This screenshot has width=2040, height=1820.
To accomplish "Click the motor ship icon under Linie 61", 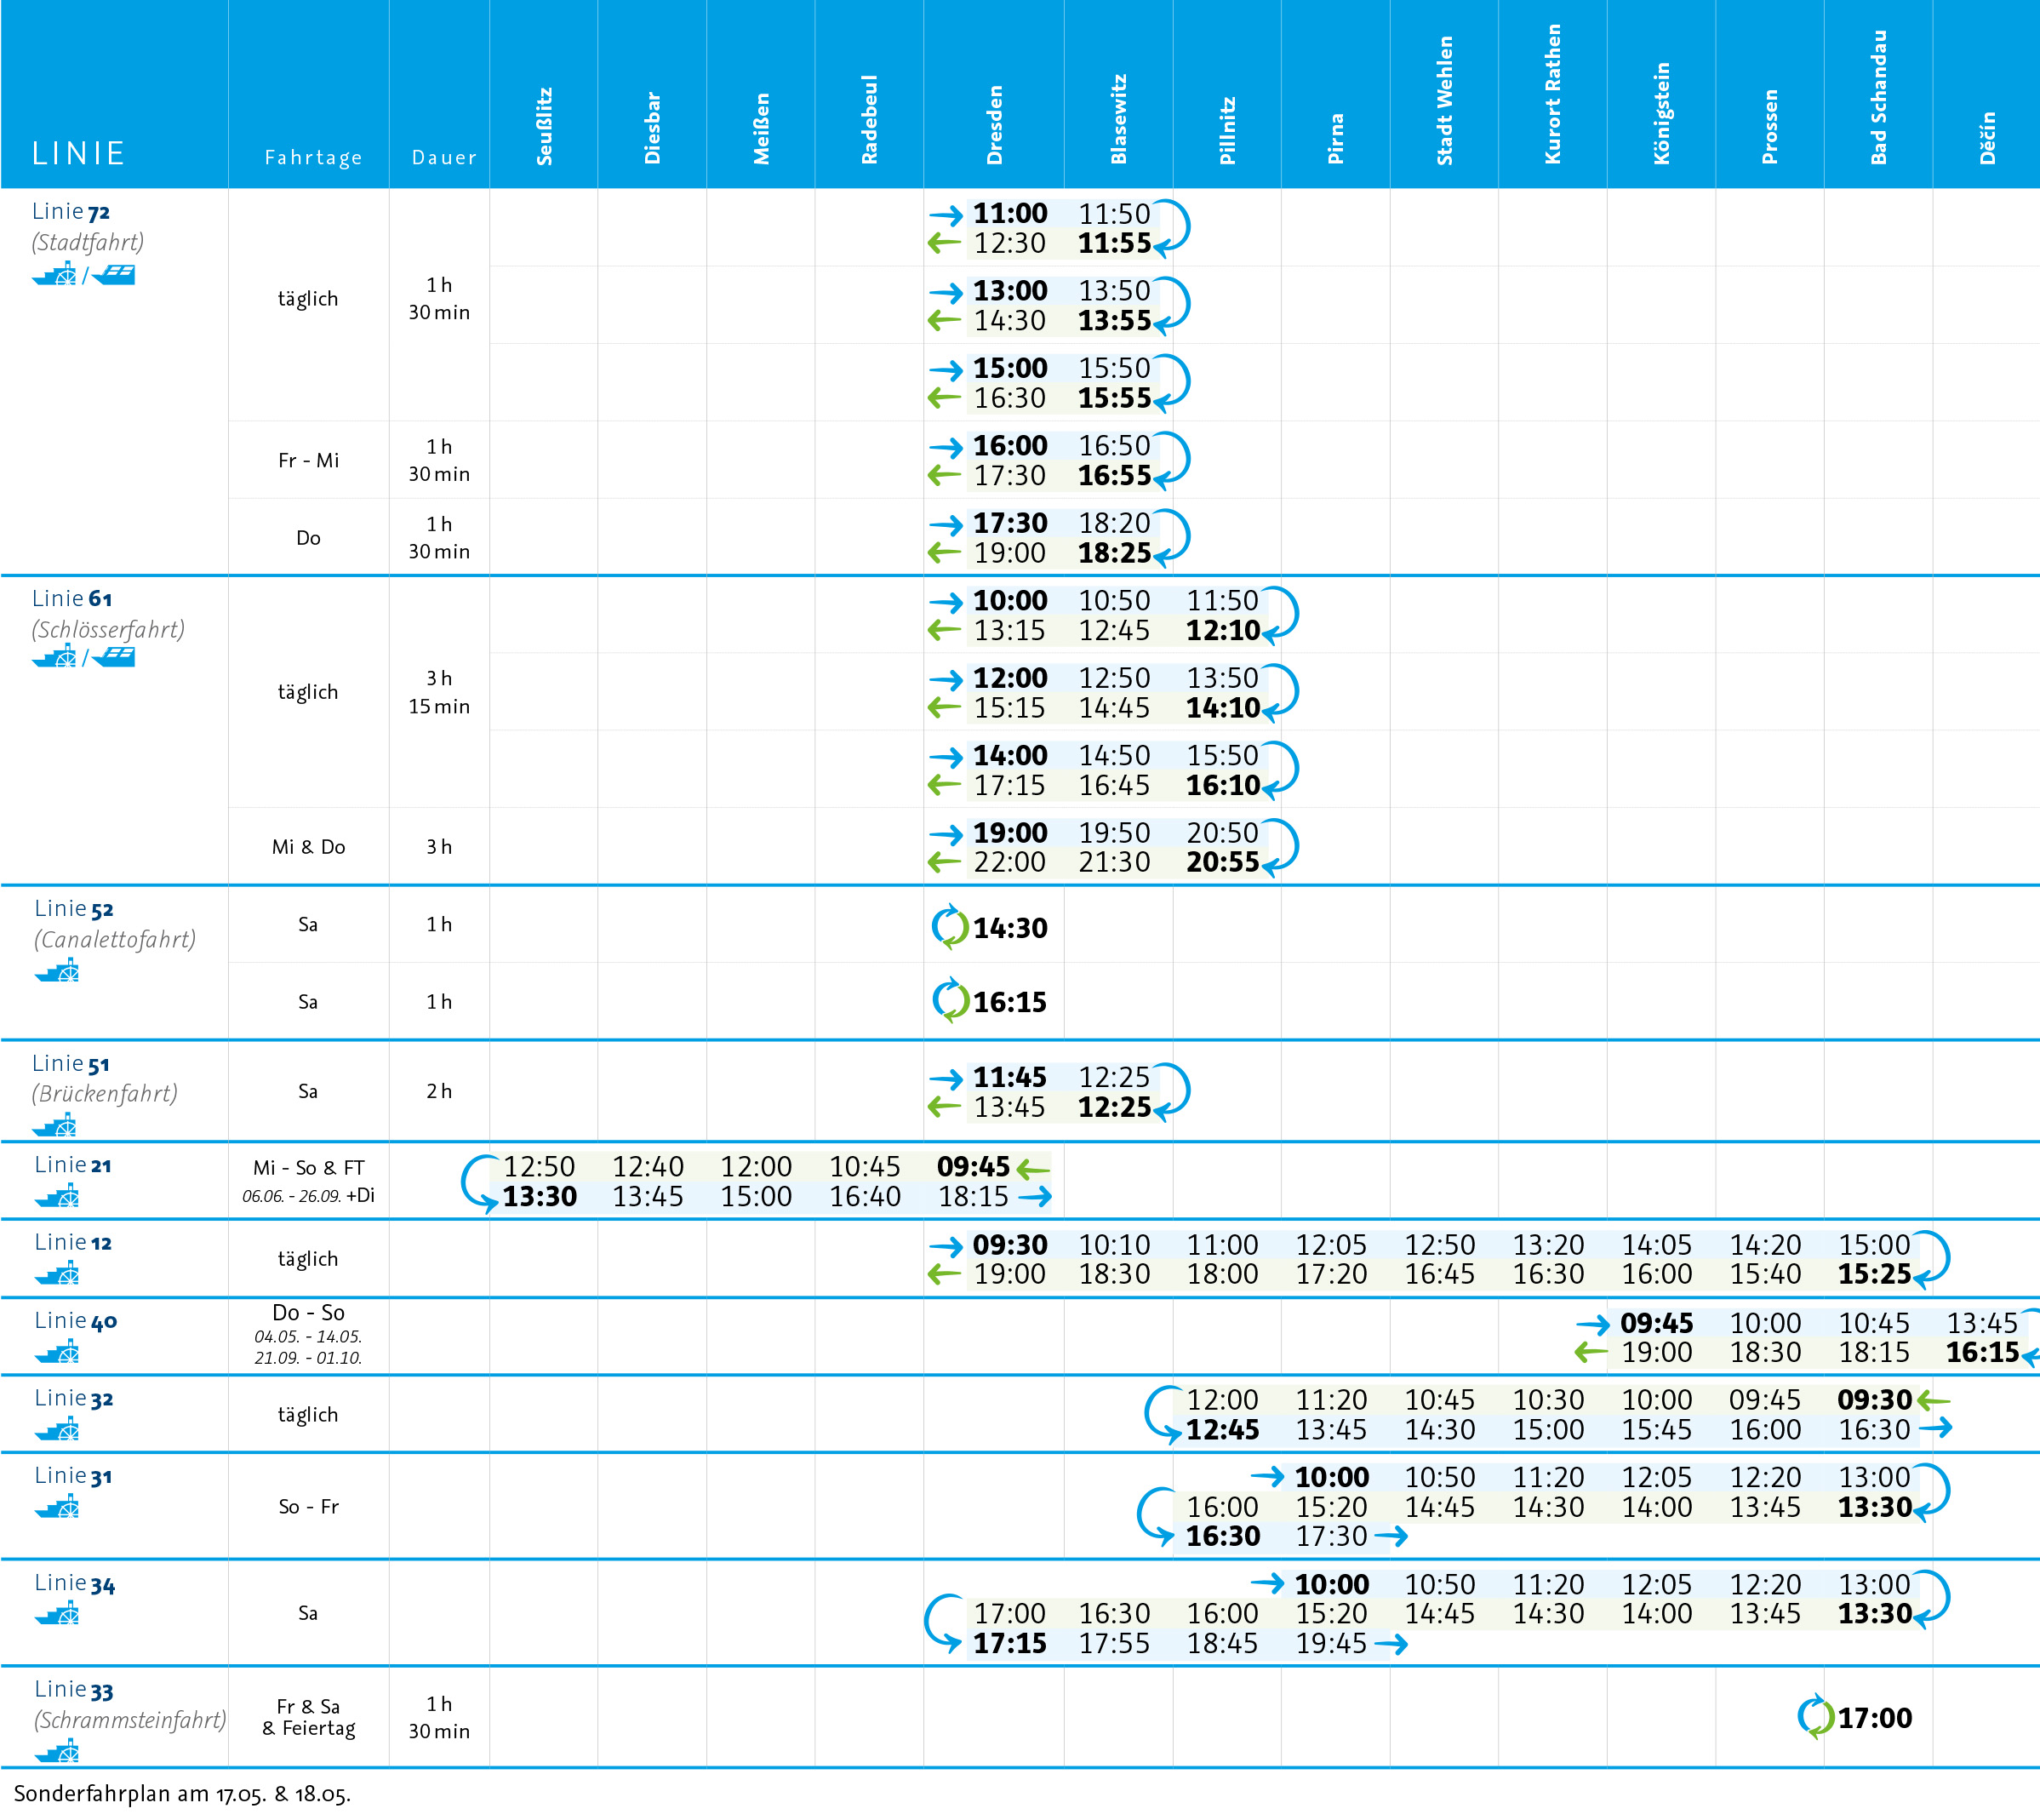I will point(114,657).
